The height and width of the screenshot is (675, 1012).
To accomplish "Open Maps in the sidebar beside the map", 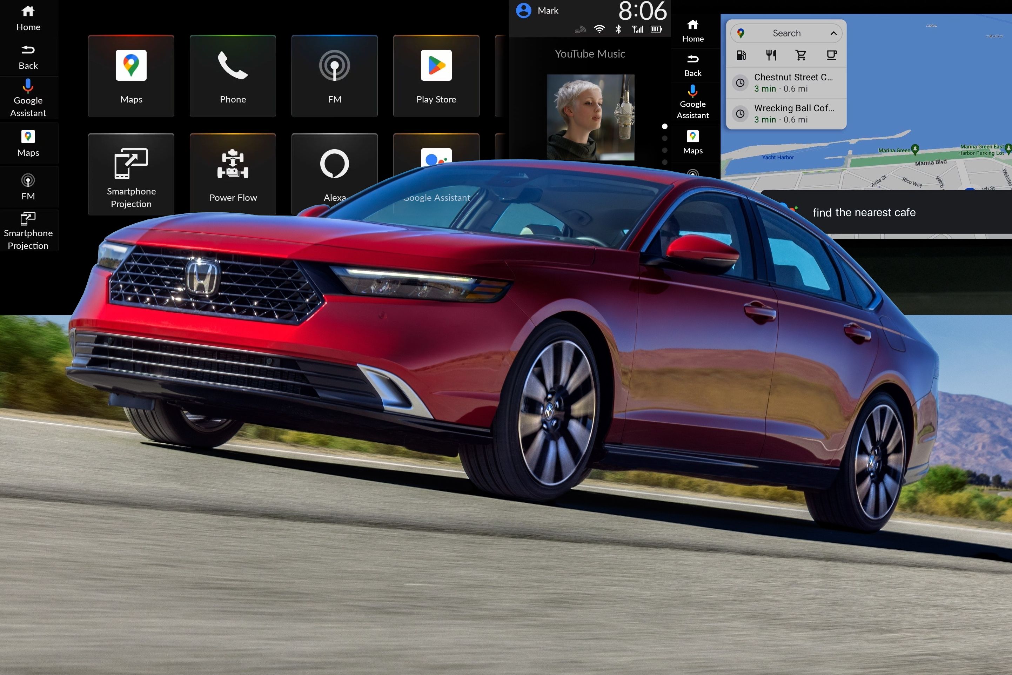I will [x=693, y=143].
